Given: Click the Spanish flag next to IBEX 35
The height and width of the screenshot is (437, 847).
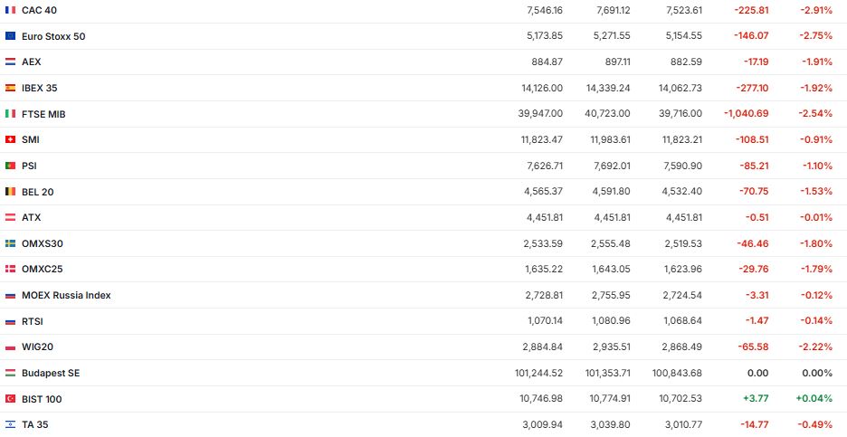Looking at the screenshot, I should coord(11,89).
